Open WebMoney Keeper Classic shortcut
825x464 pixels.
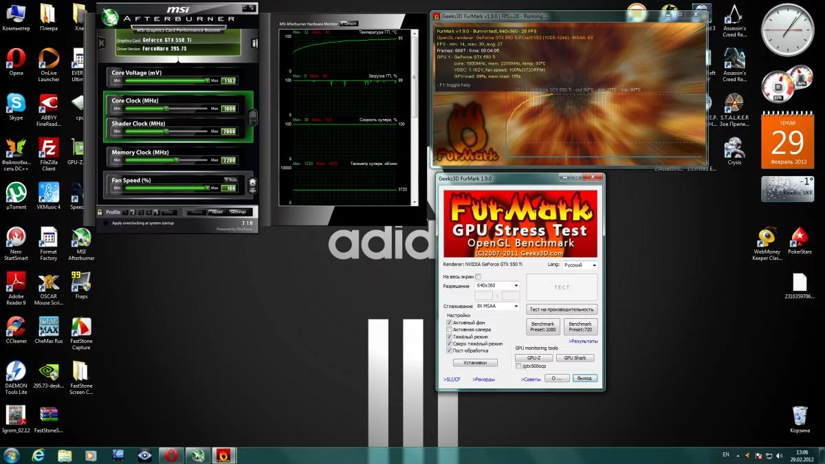pos(767,244)
